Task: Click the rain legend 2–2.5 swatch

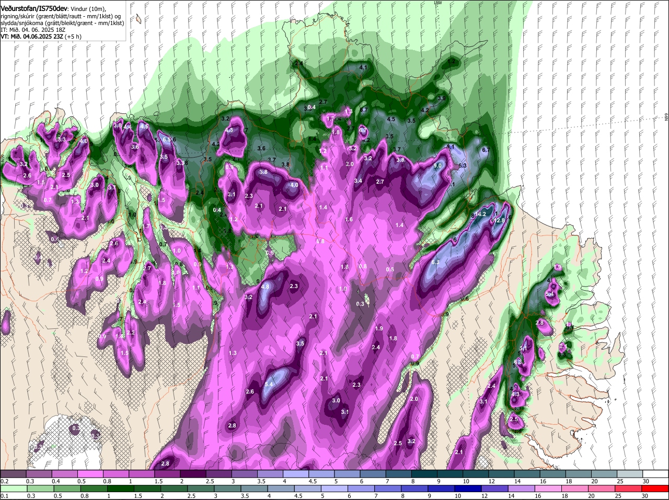Action: (174, 489)
